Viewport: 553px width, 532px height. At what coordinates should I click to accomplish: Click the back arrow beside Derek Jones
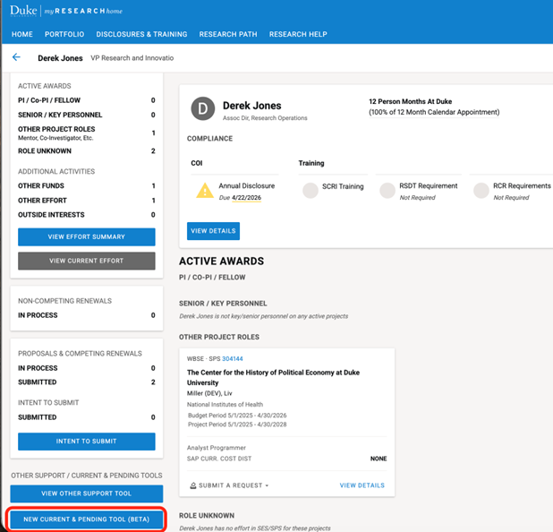pyautogui.click(x=16, y=57)
